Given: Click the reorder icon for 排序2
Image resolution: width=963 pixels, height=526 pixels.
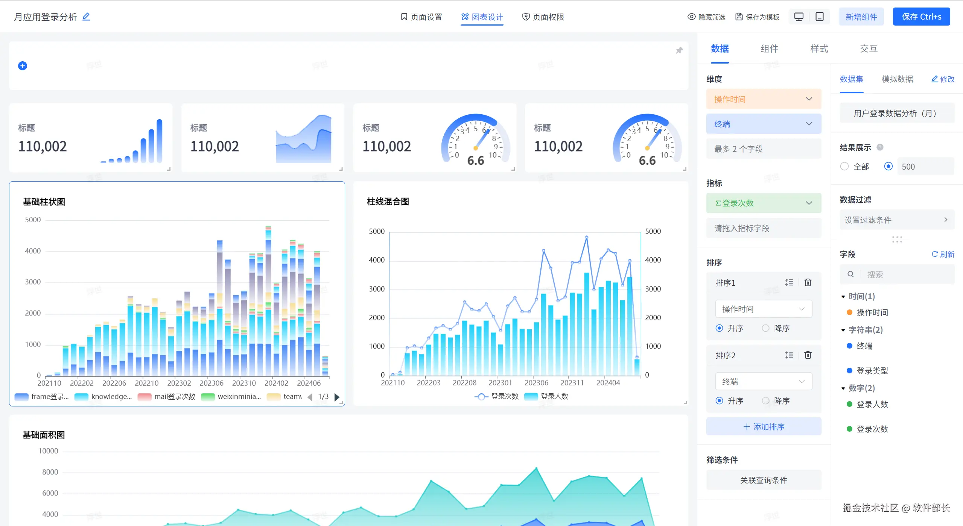Looking at the screenshot, I should (789, 355).
